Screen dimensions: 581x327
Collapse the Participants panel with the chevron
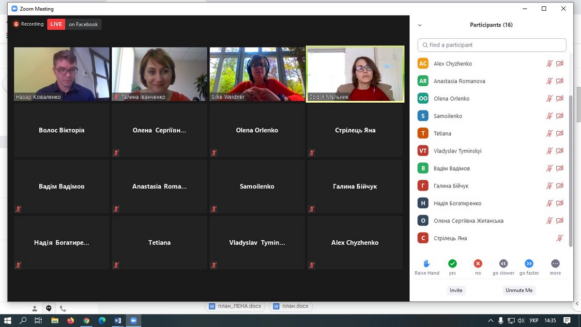420,25
